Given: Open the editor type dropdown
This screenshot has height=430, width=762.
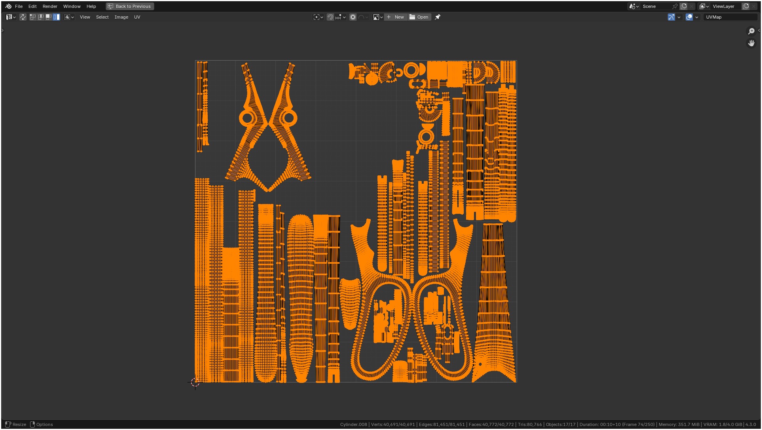Looking at the screenshot, I should point(11,17).
